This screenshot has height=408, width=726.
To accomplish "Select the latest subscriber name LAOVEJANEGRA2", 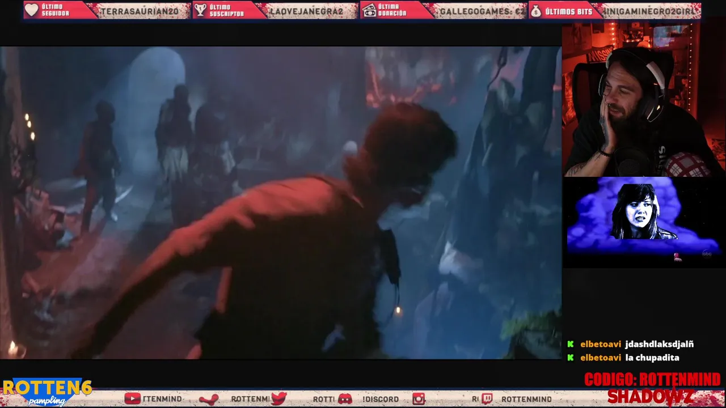I will pos(307,11).
